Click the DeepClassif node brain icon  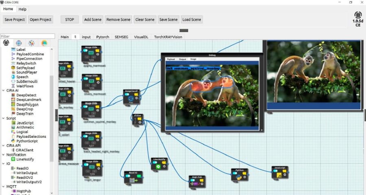pos(131,98)
